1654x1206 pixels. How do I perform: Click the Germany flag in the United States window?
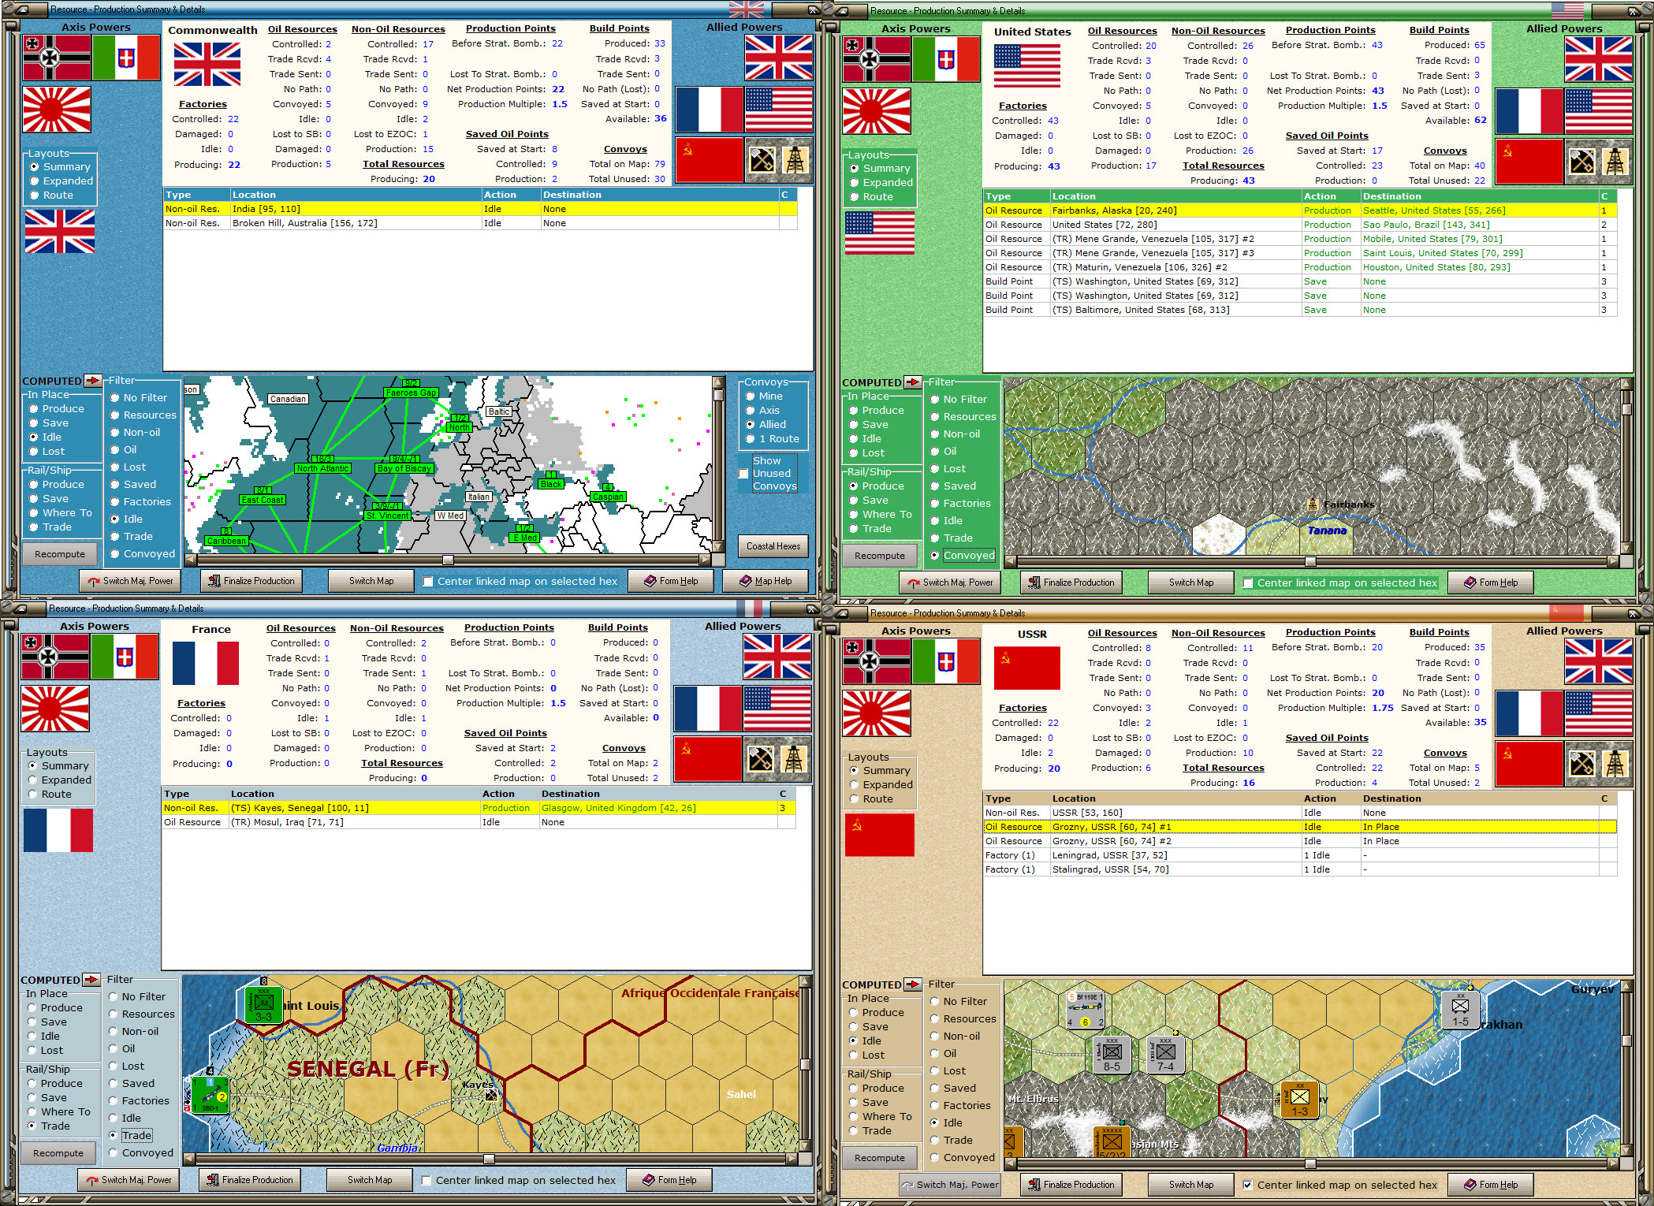pos(877,59)
